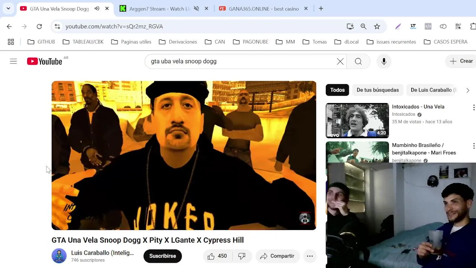Click the Suscribirse button
The height and width of the screenshot is (268, 476).
pyautogui.click(x=163, y=256)
